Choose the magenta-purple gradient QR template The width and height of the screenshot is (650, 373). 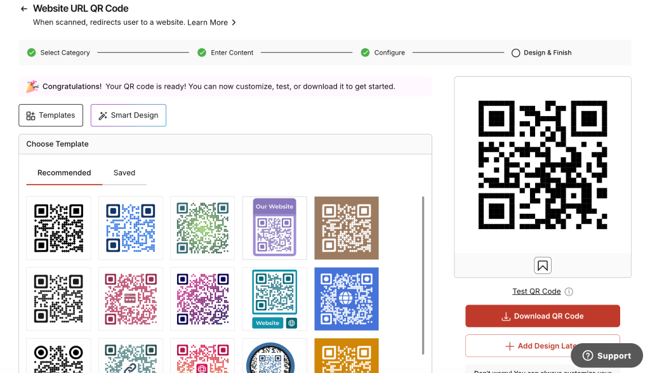pyautogui.click(x=202, y=299)
